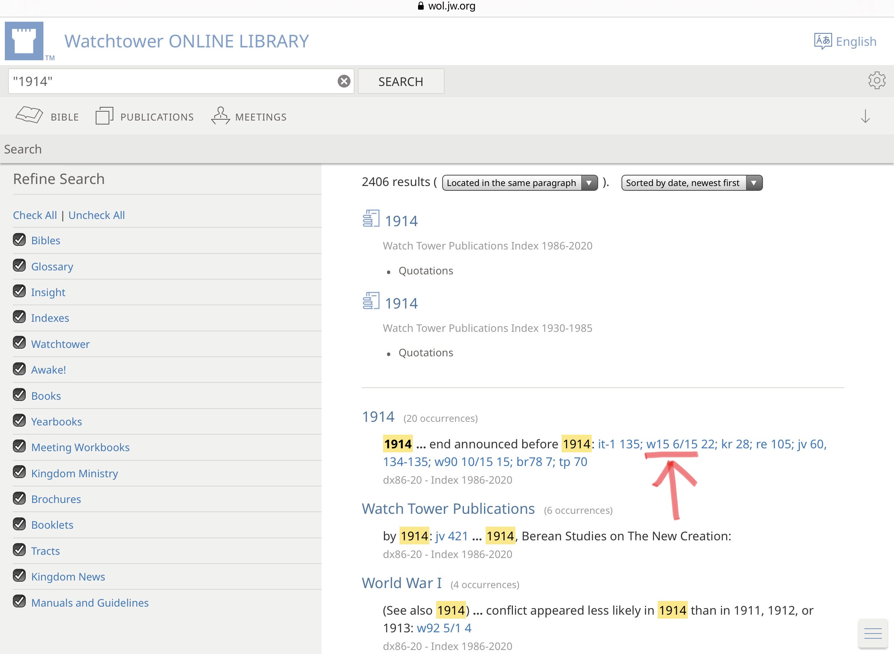Toggle the Meeting Workbooks checkbox
The width and height of the screenshot is (894, 654).
point(19,446)
